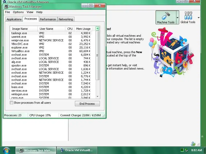
Task: Select the services.exe process
Action: pyautogui.click(x=51, y=91)
